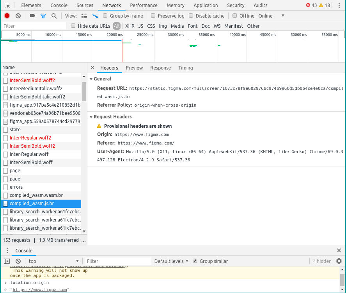This screenshot has height=293, width=346.
Task: Enable the Preserve log checkbox
Action: [153, 16]
